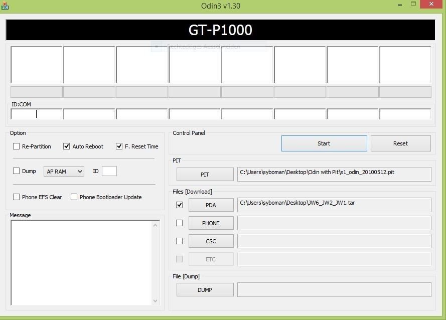Click the empty PHONE path field

click(x=334, y=223)
